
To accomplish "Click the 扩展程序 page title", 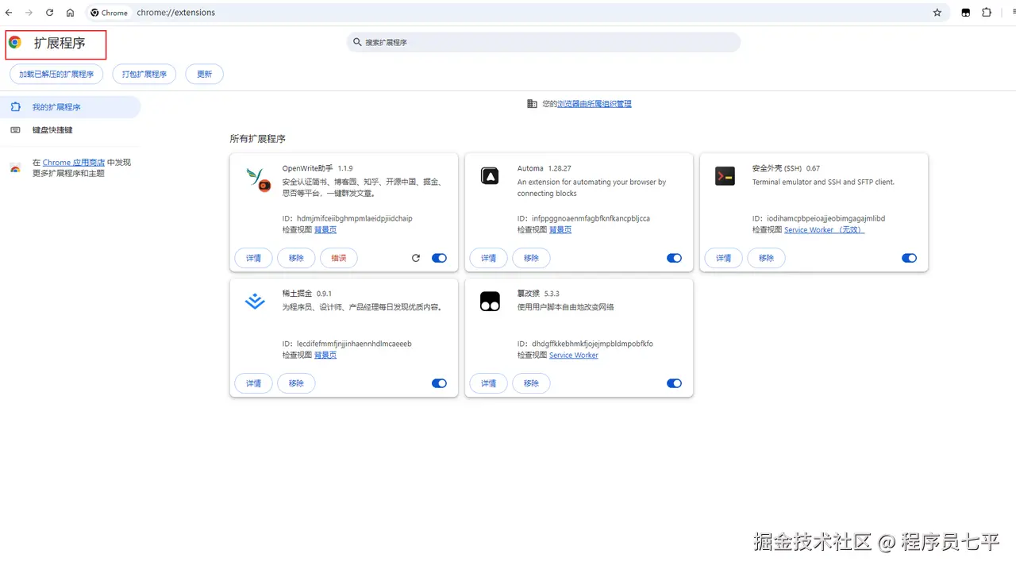I will point(60,43).
